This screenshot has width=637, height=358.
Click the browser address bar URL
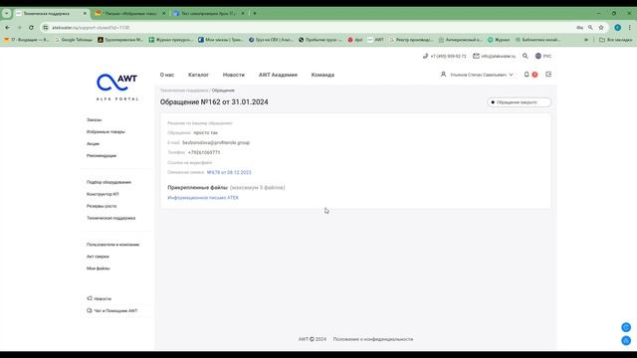click(x=91, y=28)
